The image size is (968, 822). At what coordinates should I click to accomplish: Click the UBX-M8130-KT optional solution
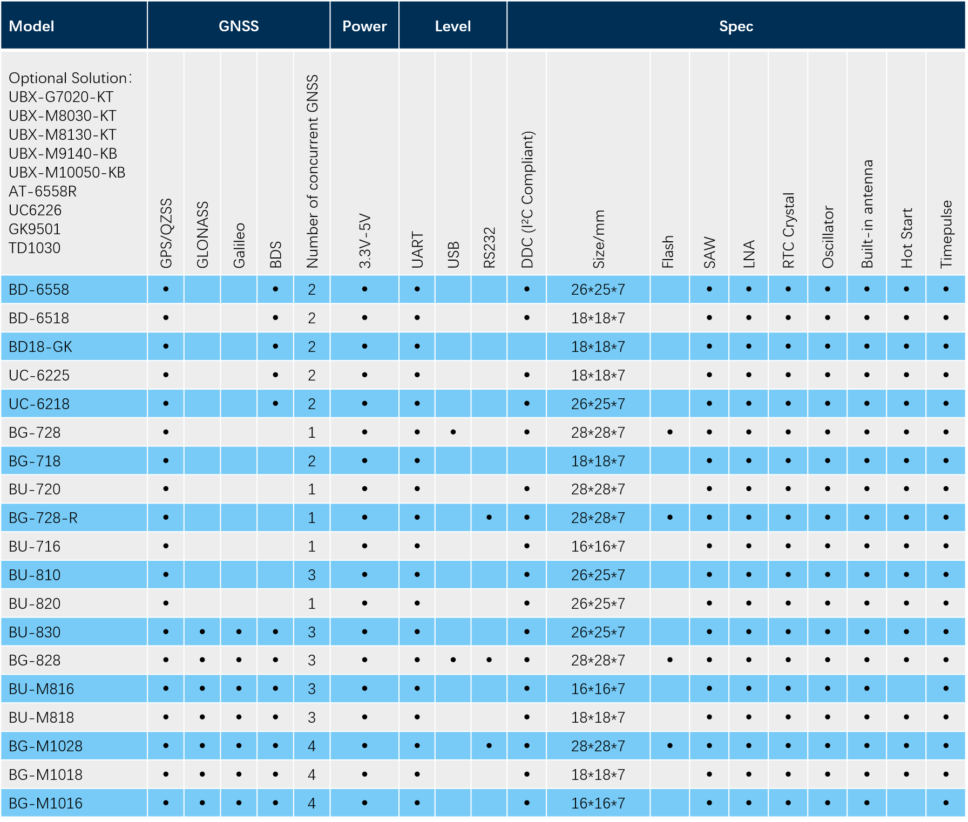pos(63,135)
